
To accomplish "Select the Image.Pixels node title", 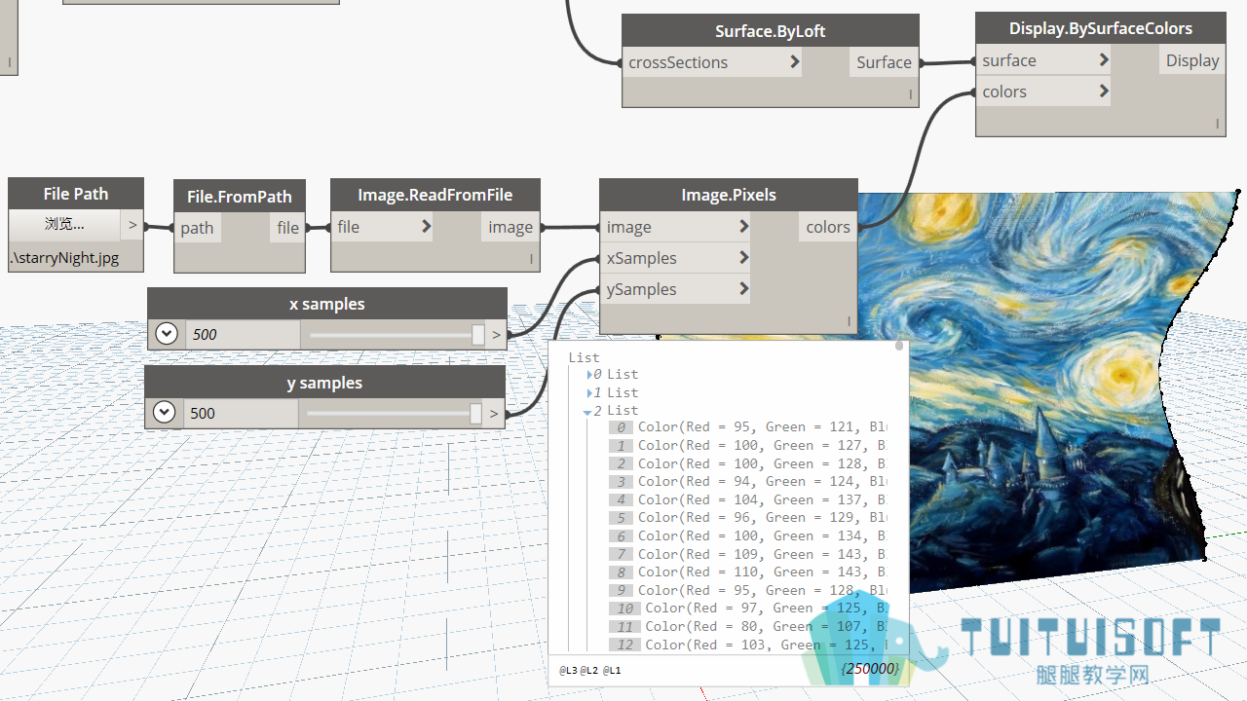I will coord(729,195).
